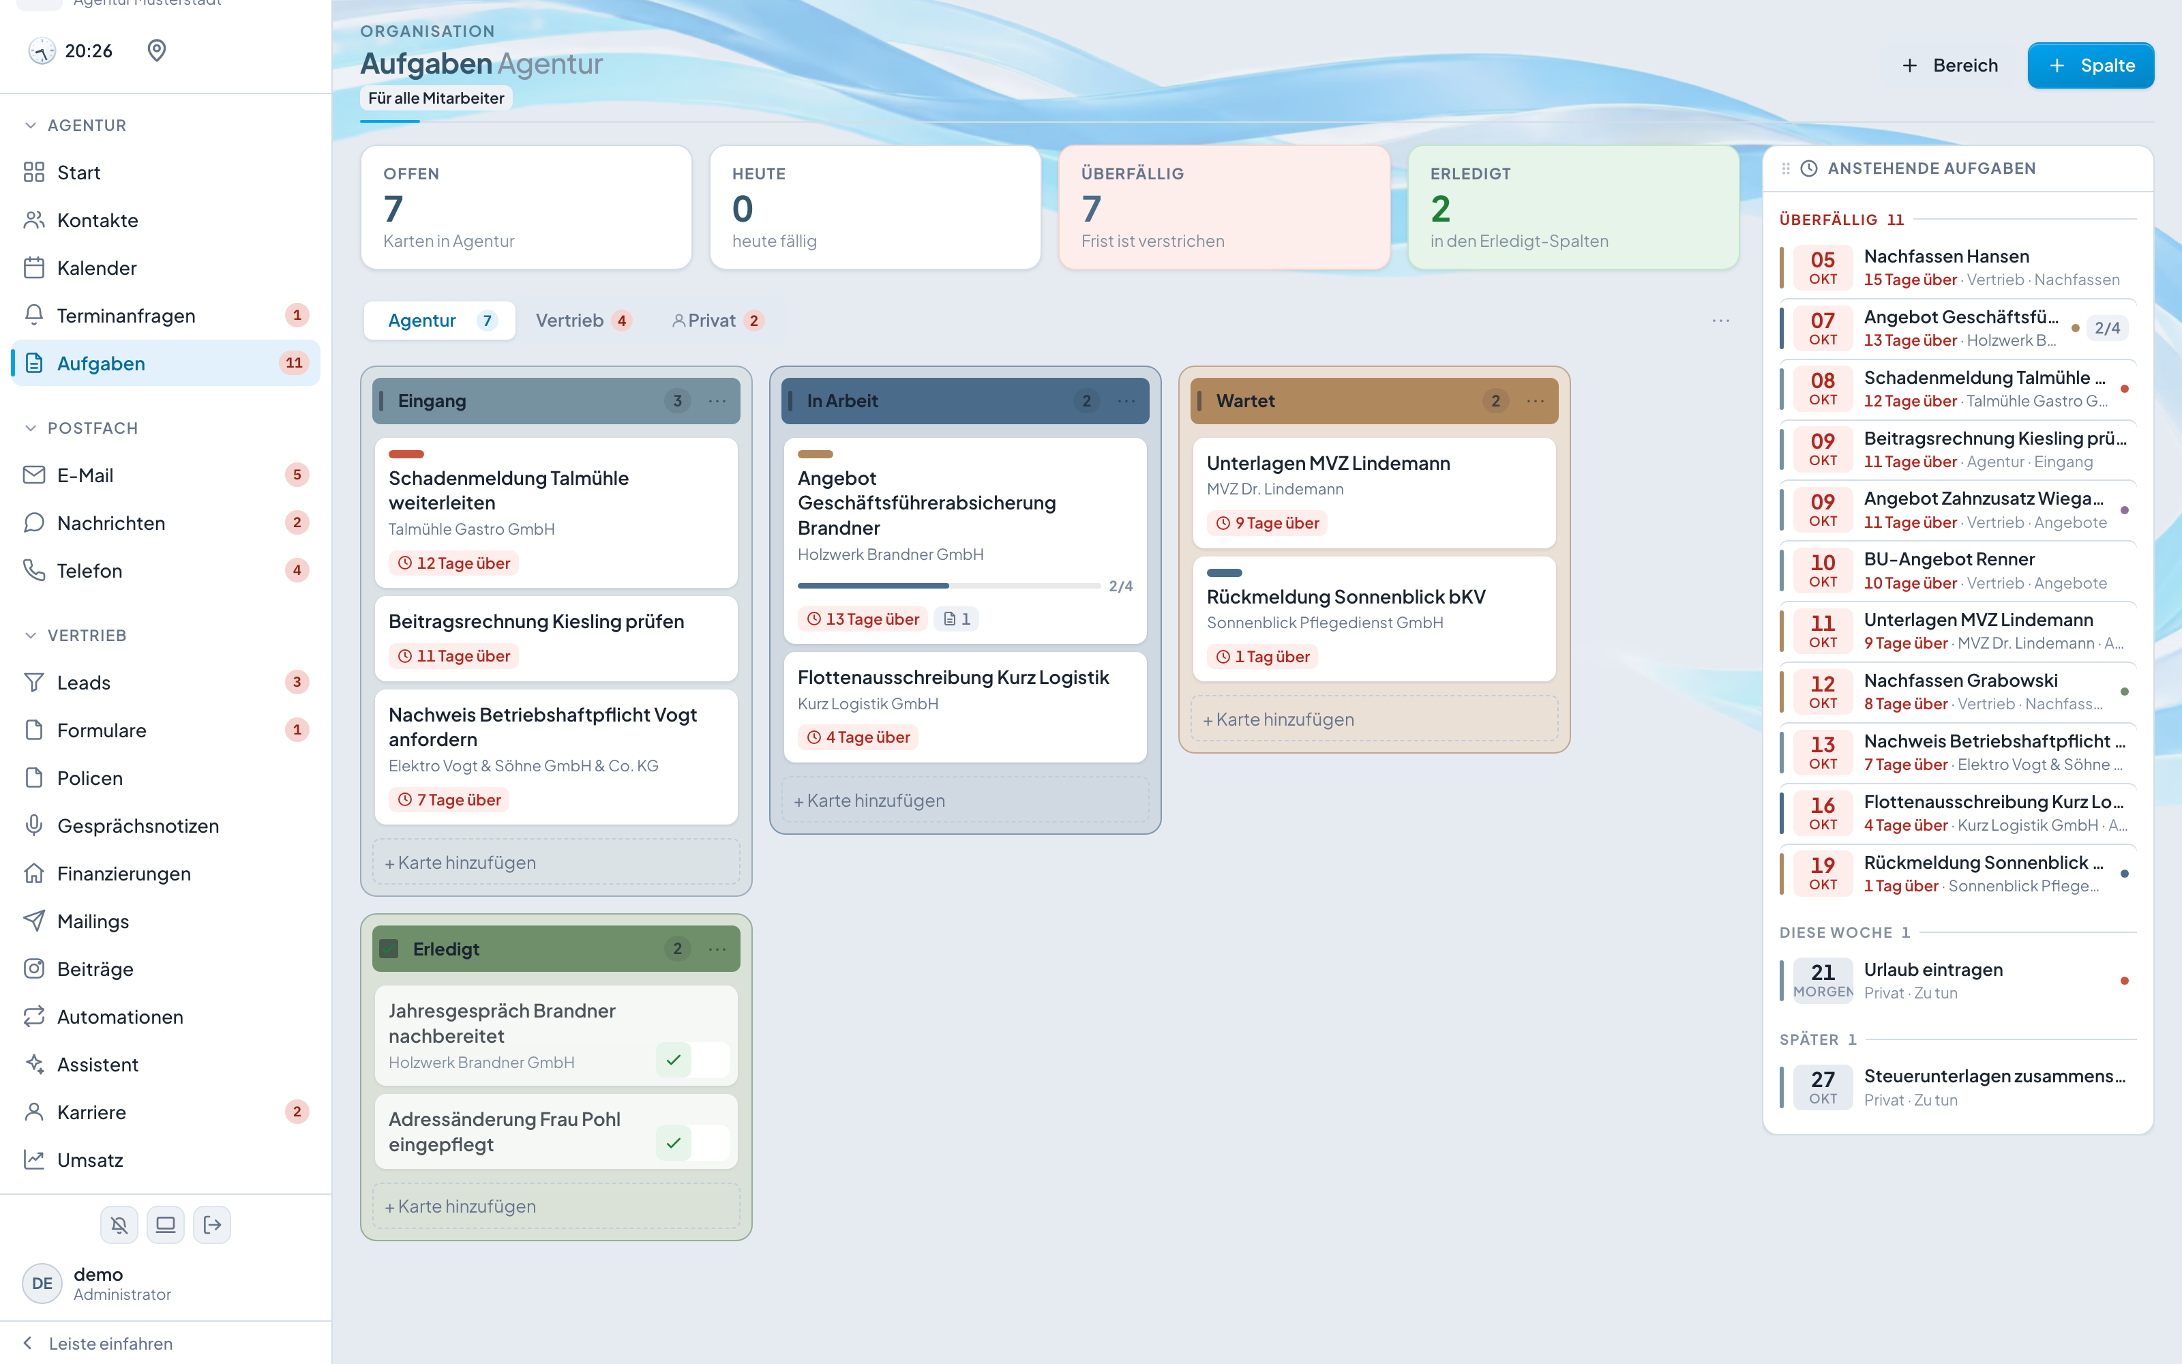Open the Eingang column options menu
The image size is (2182, 1364).
[718, 400]
